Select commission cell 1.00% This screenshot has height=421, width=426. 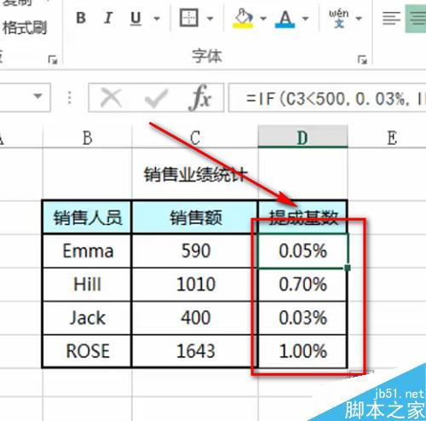tap(302, 351)
